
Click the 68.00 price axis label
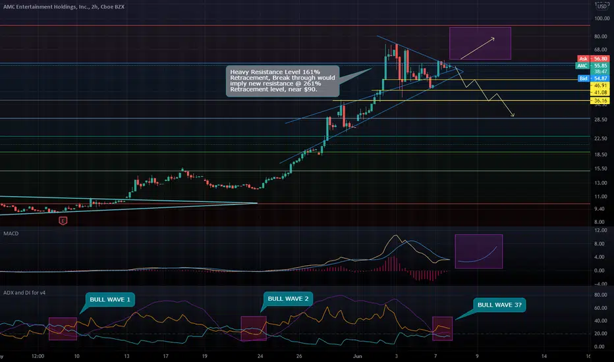coord(601,50)
